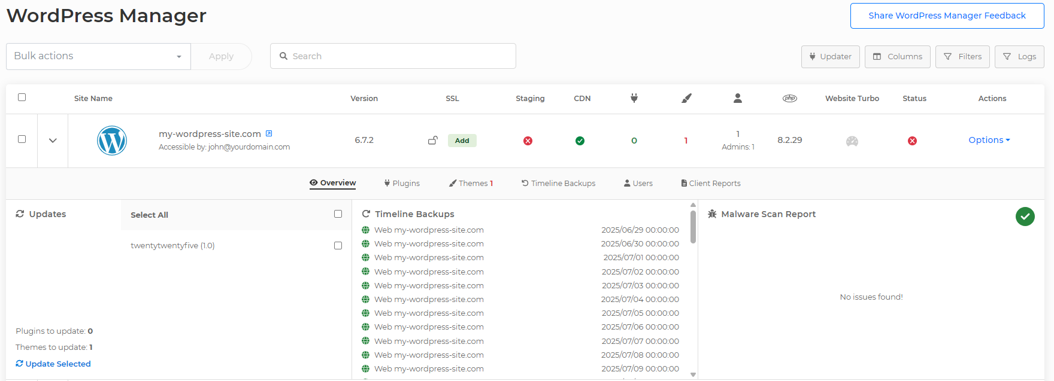Click the red Staging status icon
This screenshot has width=1054, height=381.
pyautogui.click(x=528, y=141)
